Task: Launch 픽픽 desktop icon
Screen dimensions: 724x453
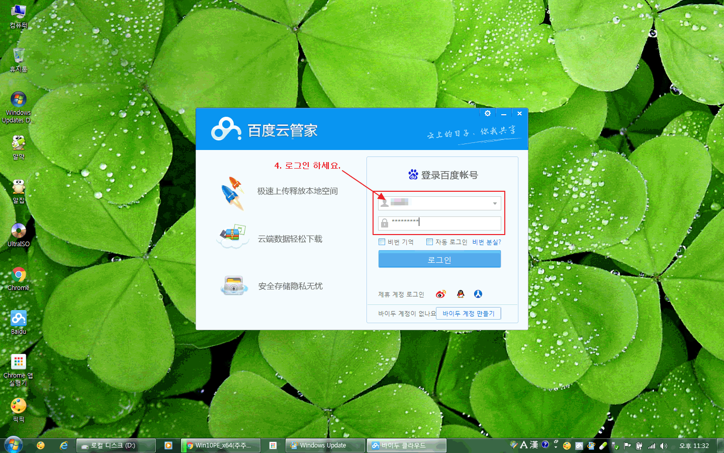Action: [19, 410]
